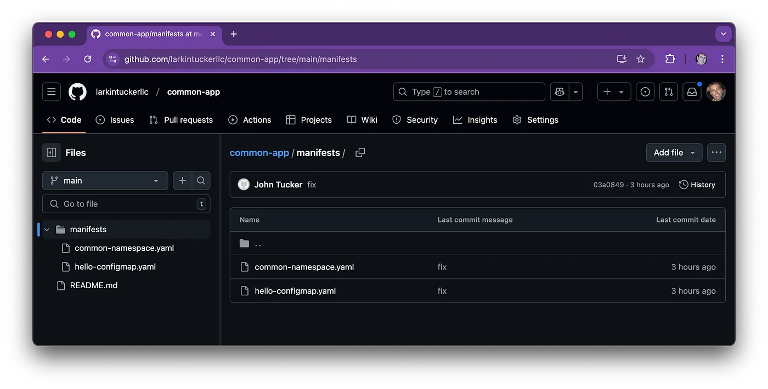The width and height of the screenshot is (768, 389).
Task: Open the Copilot chat icon
Action: 560,92
